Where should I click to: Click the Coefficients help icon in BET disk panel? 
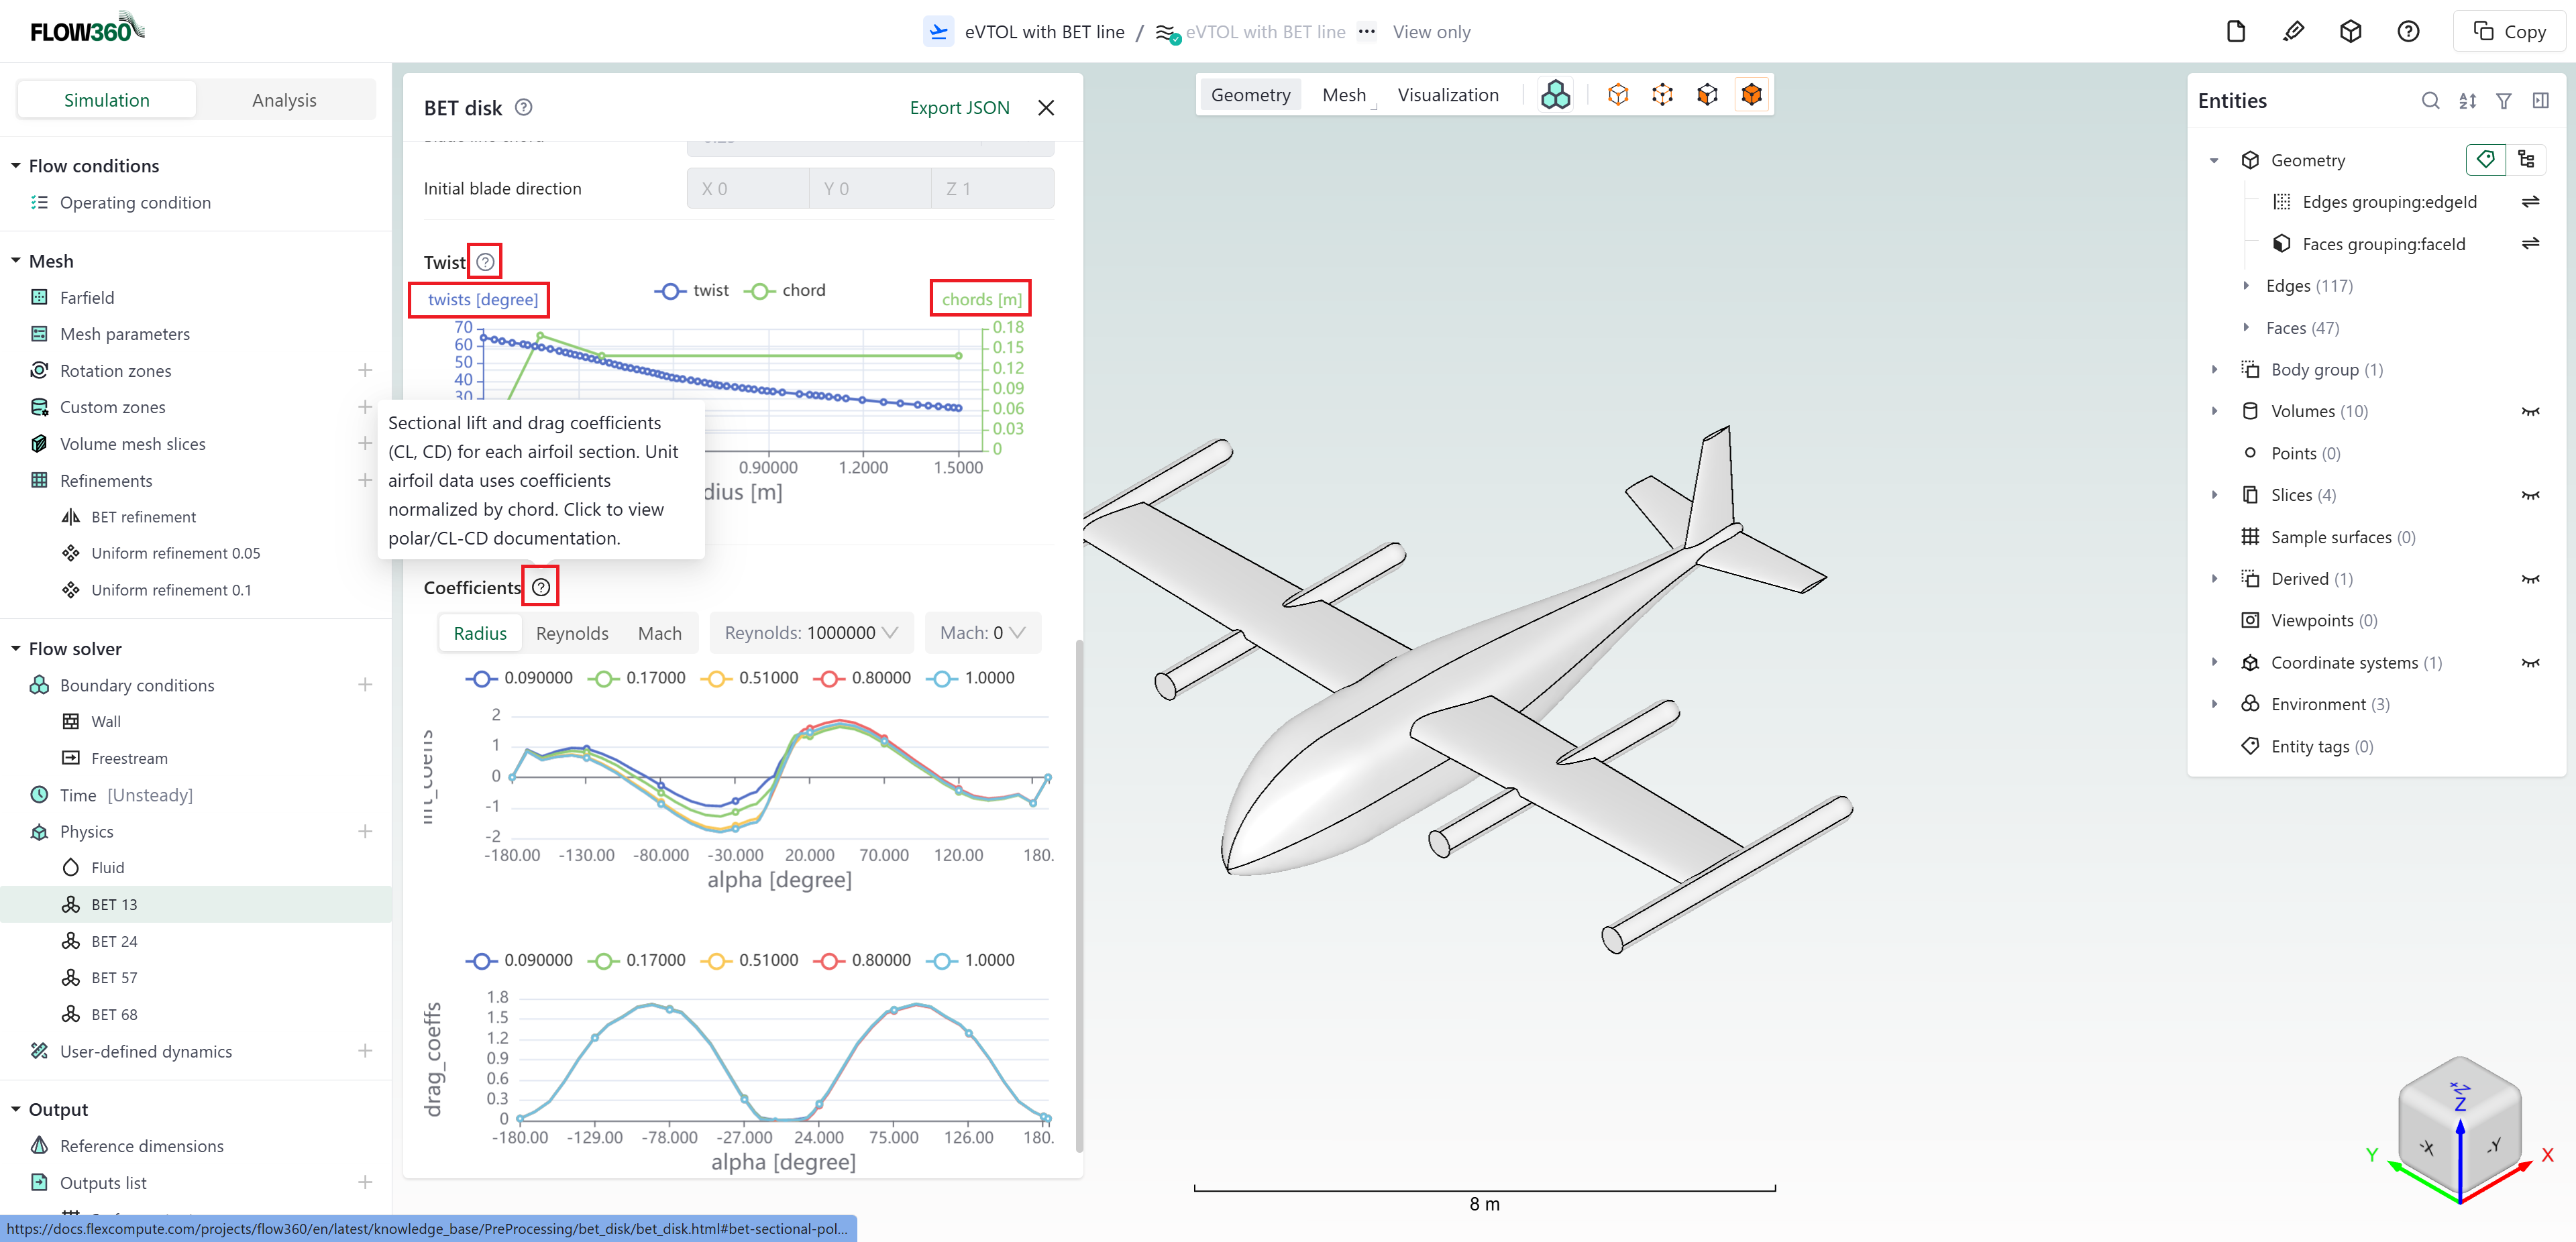(541, 586)
